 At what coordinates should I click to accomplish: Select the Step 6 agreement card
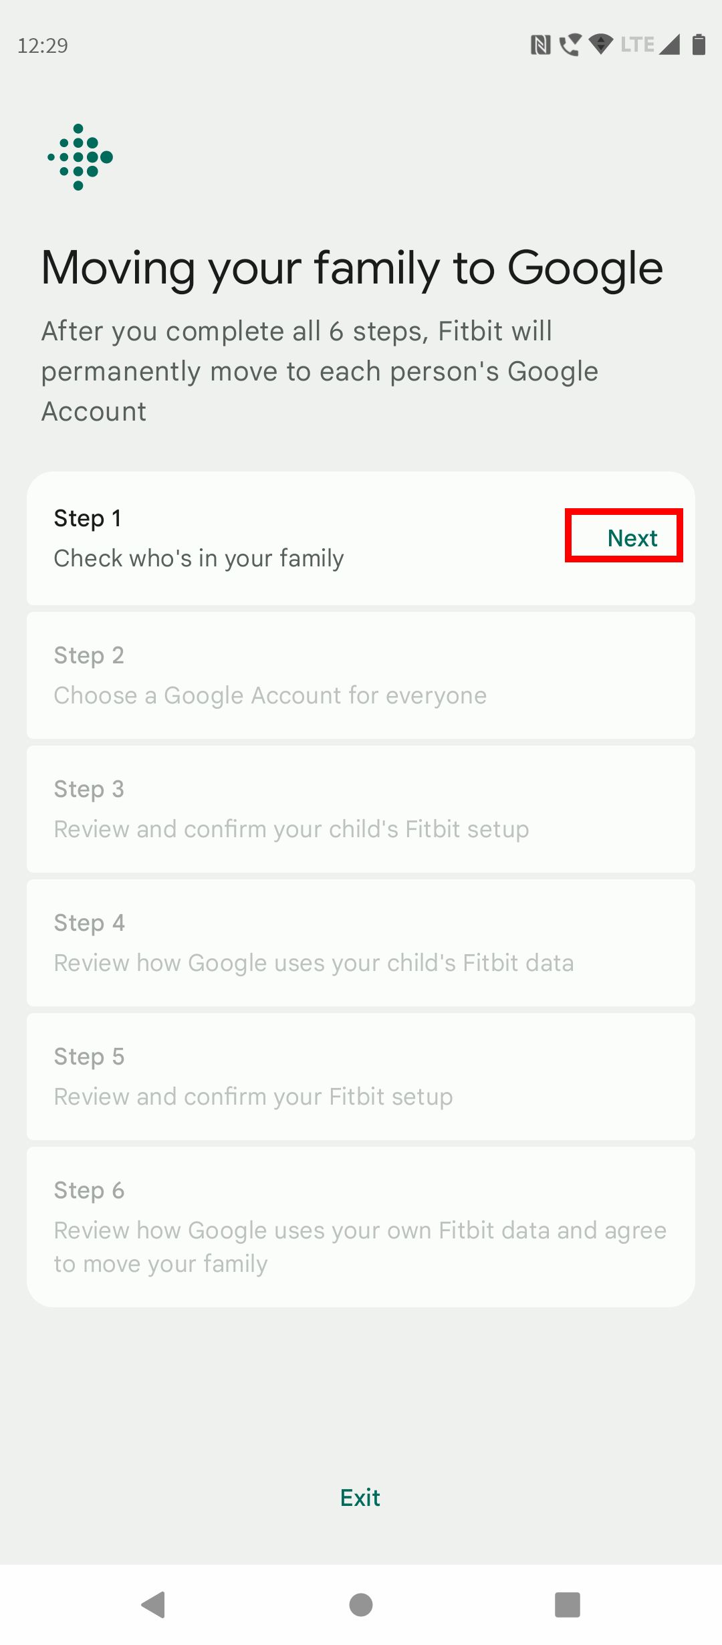pyautogui.click(x=361, y=1226)
